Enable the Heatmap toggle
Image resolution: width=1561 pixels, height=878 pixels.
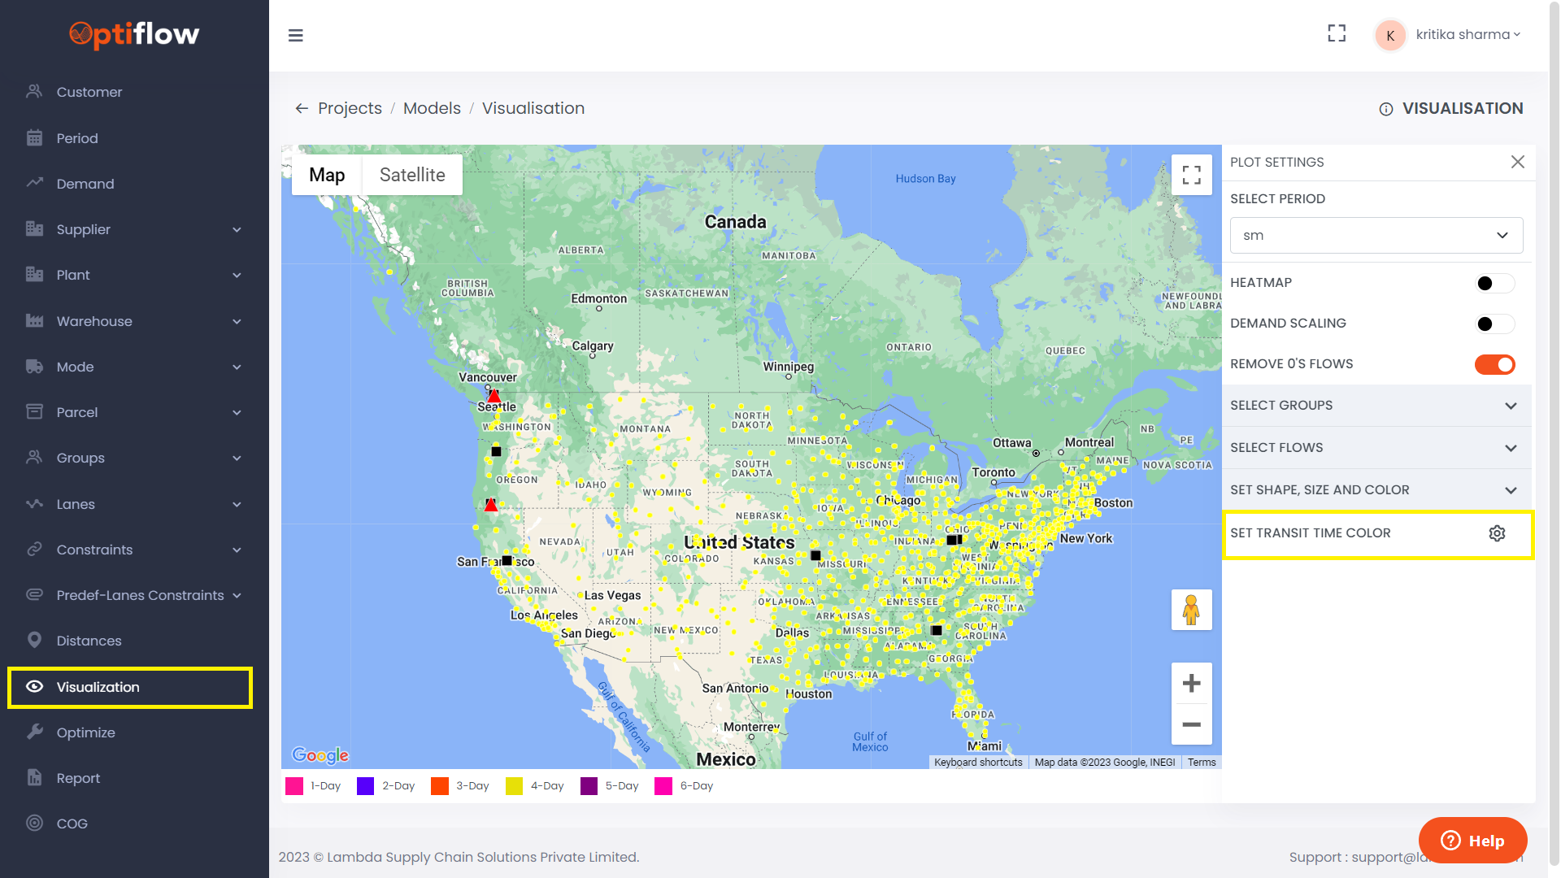click(1494, 283)
